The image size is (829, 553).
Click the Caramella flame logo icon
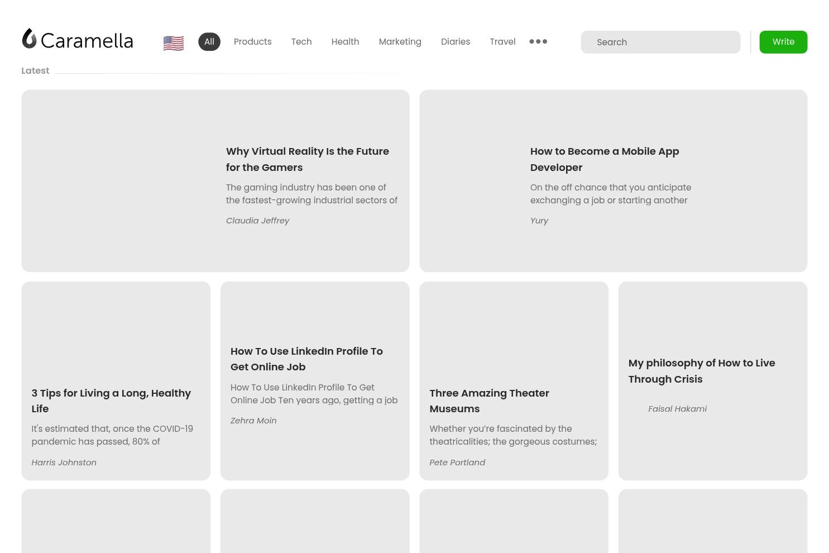click(30, 39)
